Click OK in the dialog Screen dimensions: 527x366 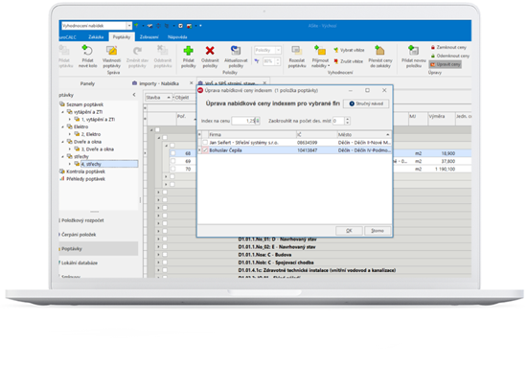349,231
